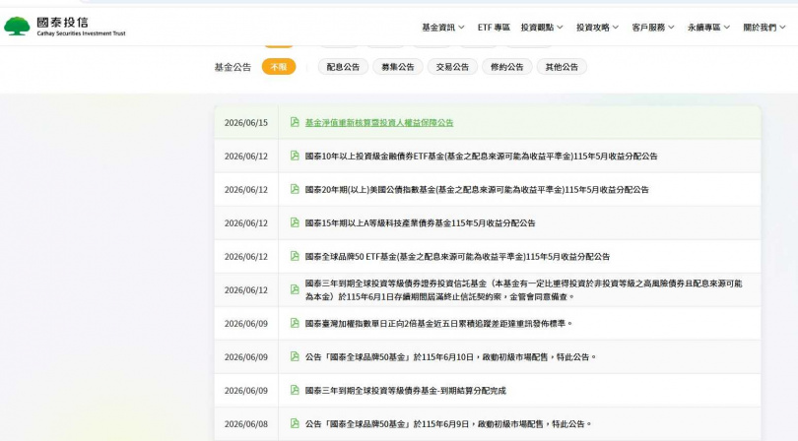Click PDF icon for 國泰20年期(以上)美國公債 row
The width and height of the screenshot is (798, 441).
click(295, 189)
